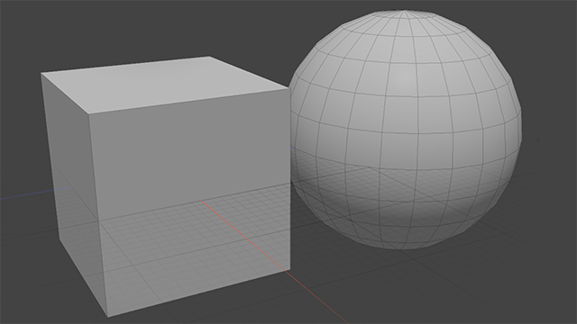577x324 pixels.
Task: Click the cube's top back-right corner vertex
Action: point(209,57)
